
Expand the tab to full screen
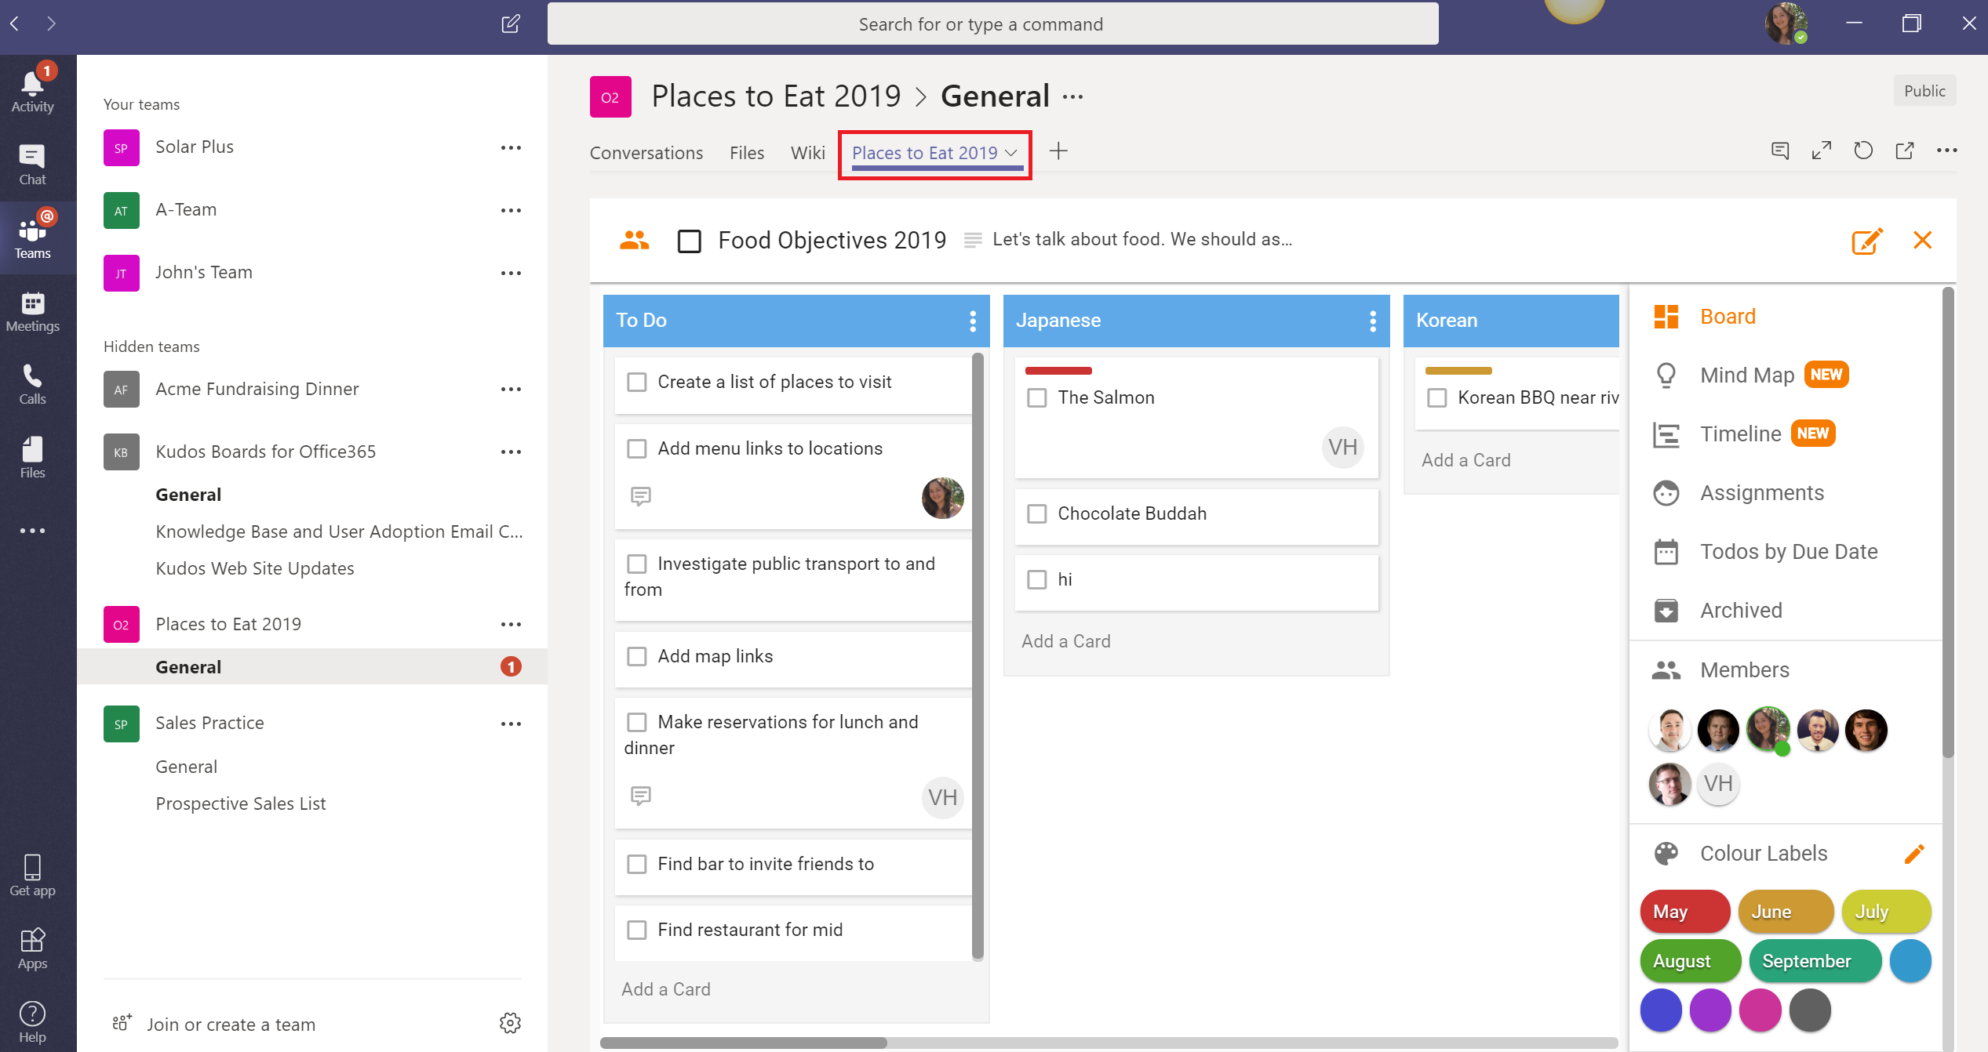(x=1822, y=151)
